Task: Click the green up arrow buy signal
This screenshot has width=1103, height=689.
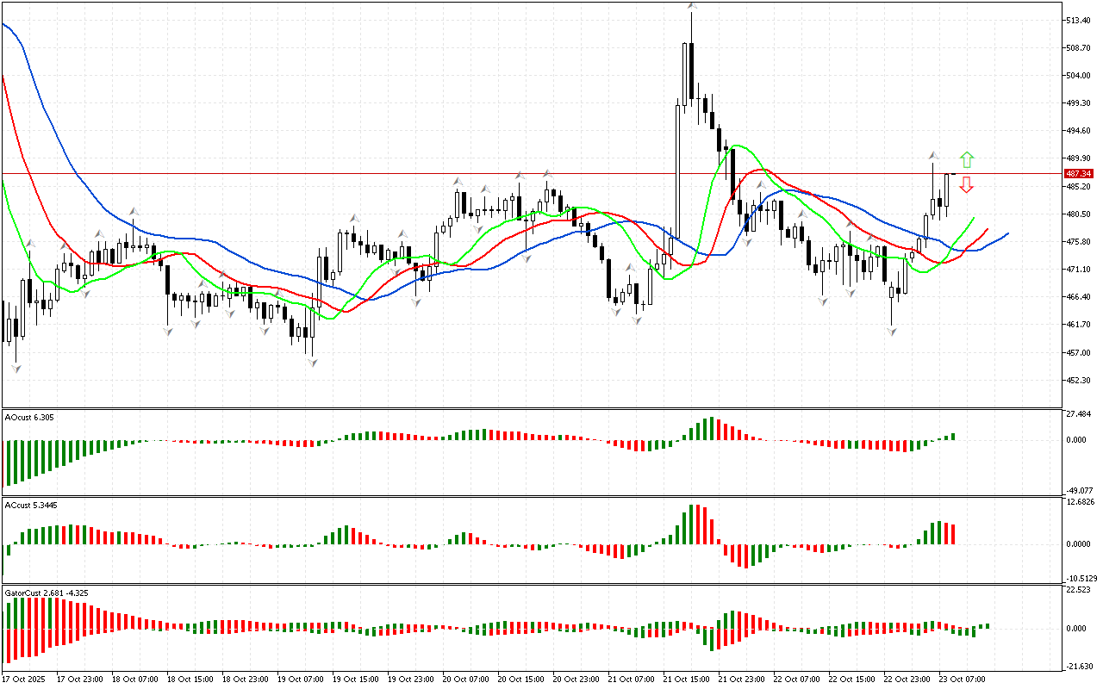Action: pyautogui.click(x=967, y=159)
